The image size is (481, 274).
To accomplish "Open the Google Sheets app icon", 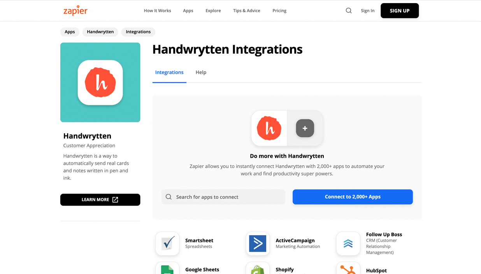I will (167, 269).
